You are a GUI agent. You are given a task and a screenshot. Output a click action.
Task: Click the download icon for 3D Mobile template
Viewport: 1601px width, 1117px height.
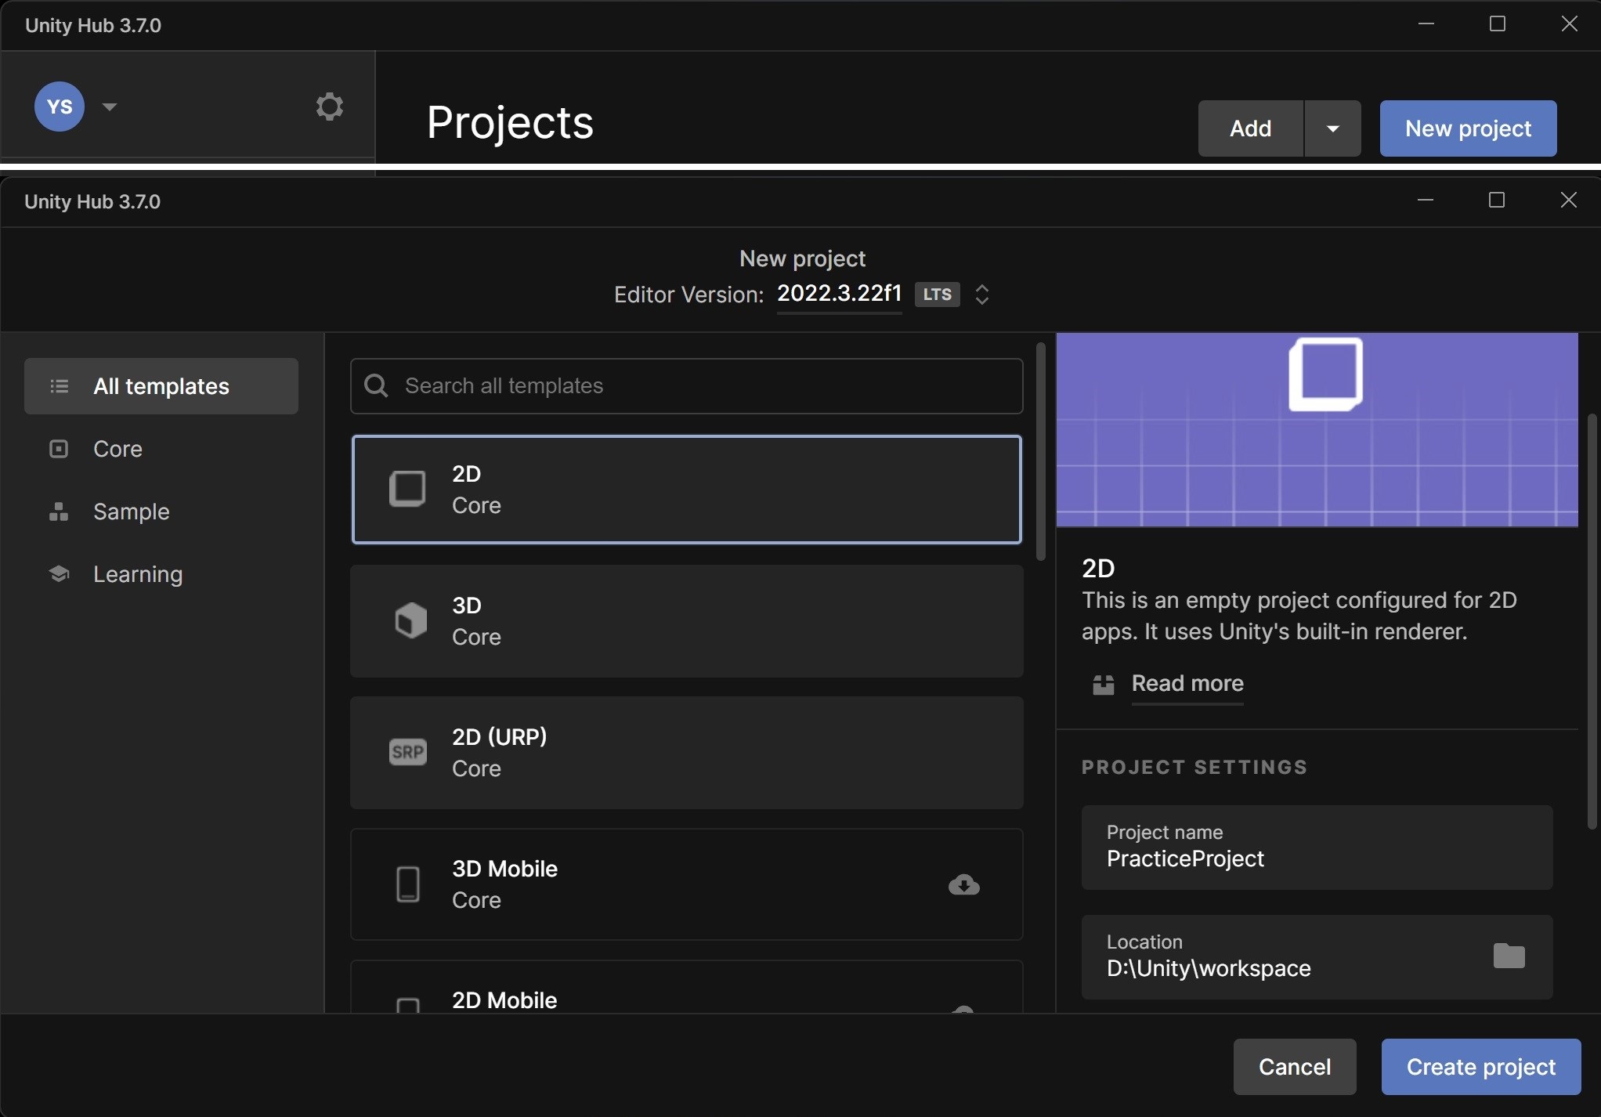pyautogui.click(x=963, y=884)
